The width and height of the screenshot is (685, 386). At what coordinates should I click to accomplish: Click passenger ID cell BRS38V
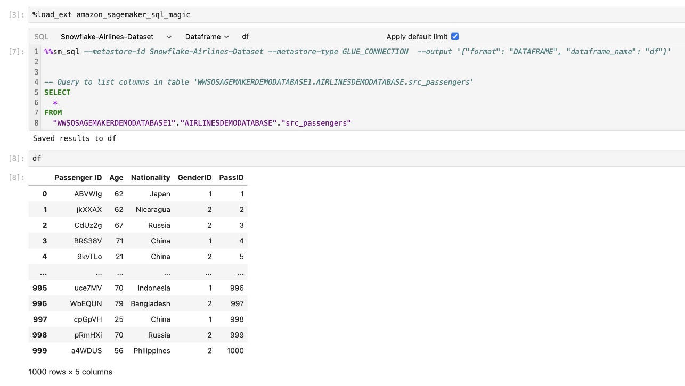point(88,241)
